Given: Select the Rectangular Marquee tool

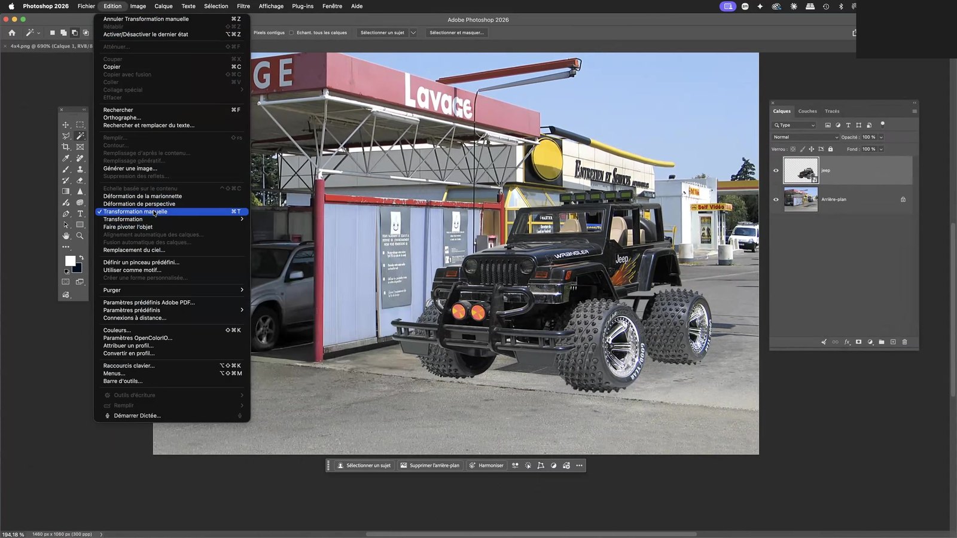Looking at the screenshot, I should [80, 125].
